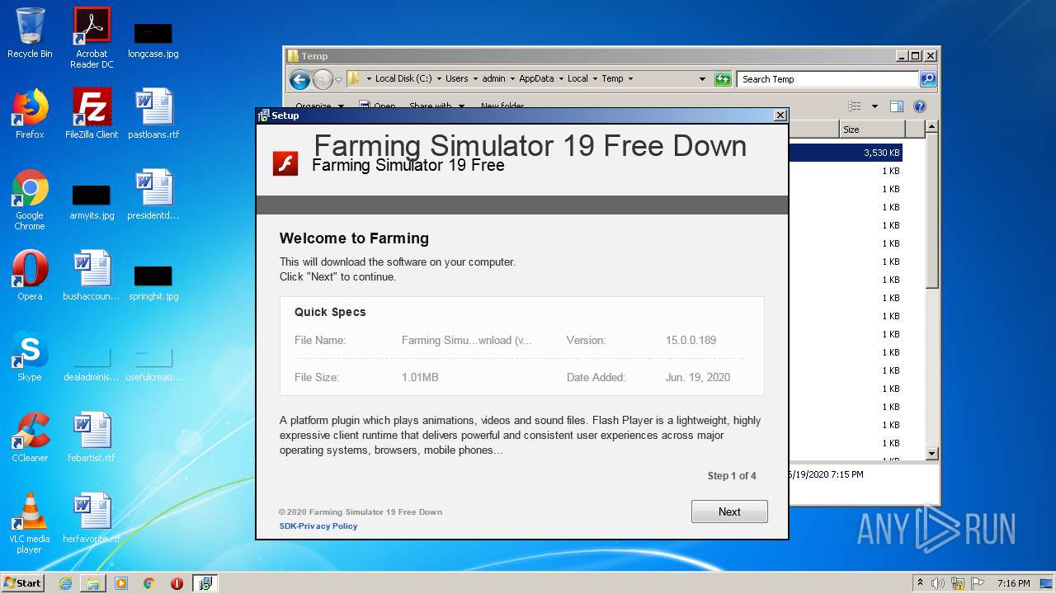Toggle the preview pane in Explorer

[x=897, y=106]
